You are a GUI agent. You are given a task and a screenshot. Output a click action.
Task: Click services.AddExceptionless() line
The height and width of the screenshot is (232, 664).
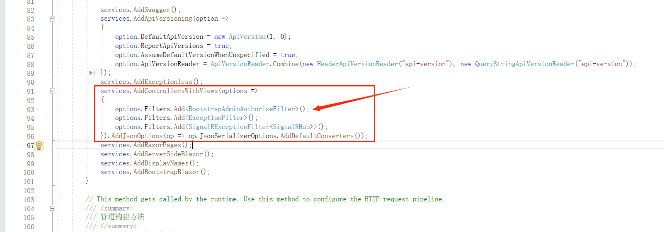coord(151,82)
